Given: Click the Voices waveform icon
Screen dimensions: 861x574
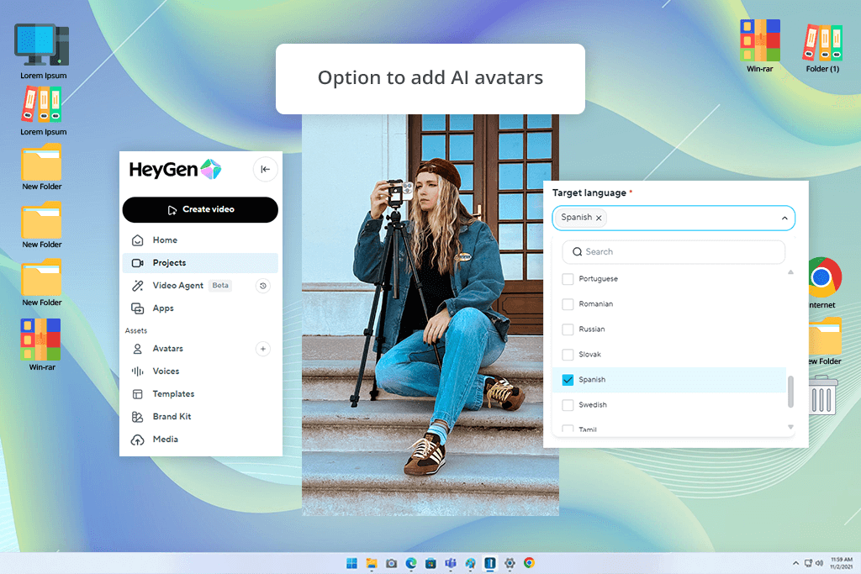Looking at the screenshot, I should [x=137, y=371].
